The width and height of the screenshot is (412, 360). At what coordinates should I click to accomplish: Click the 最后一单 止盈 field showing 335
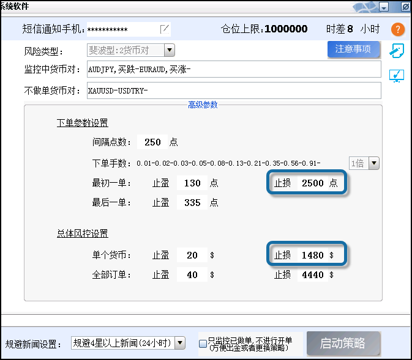point(192,202)
